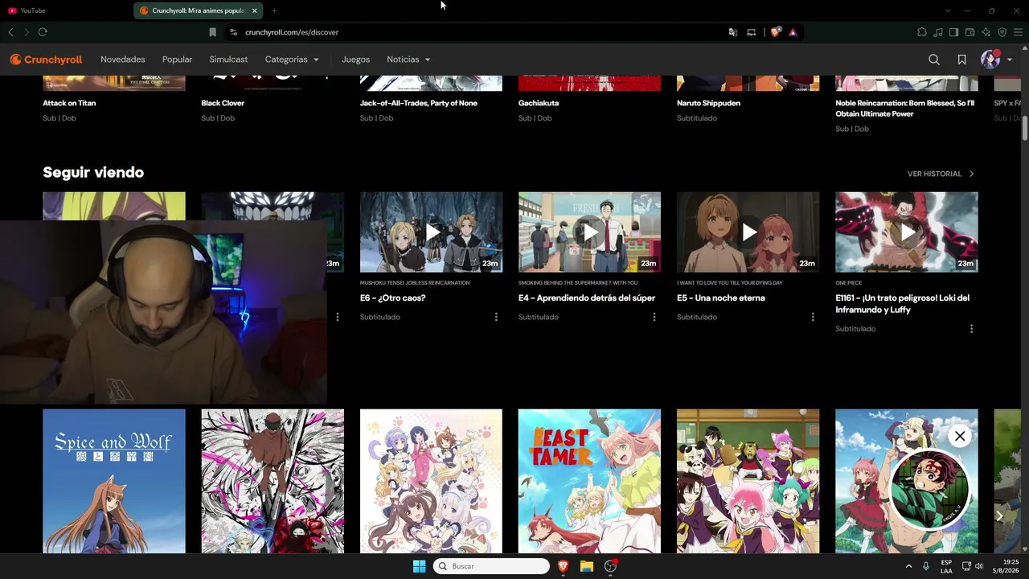Open the Popular section
Screen dimensions: 1029x579
[177, 60]
